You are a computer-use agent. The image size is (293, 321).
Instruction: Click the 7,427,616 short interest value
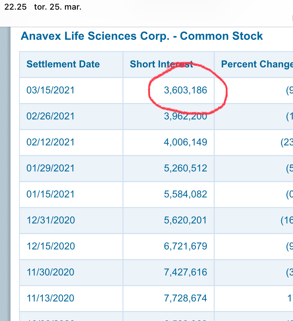coord(186,272)
